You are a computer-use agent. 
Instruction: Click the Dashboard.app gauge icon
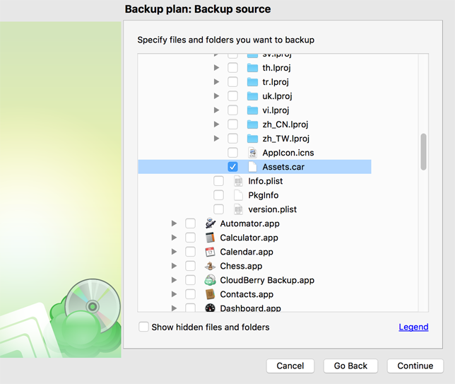211,308
